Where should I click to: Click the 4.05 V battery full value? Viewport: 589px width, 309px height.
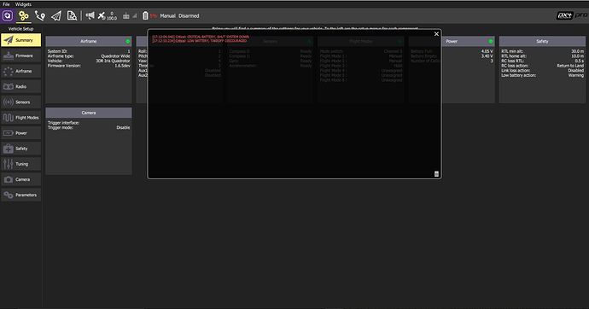point(487,51)
